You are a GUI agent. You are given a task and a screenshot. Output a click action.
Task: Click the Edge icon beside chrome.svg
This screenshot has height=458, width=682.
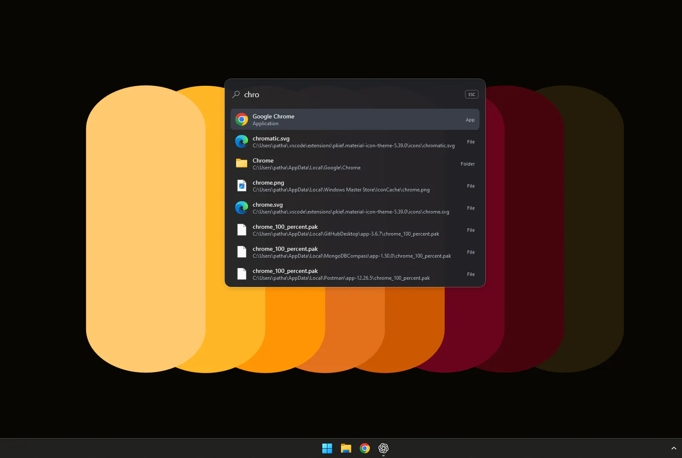point(242,208)
